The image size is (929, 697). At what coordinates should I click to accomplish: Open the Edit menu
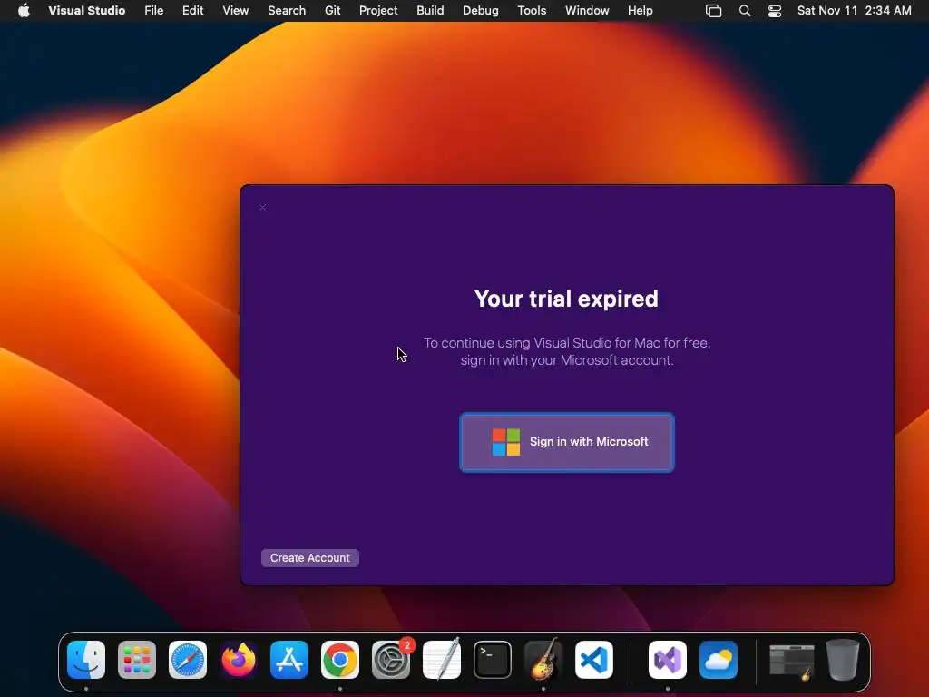click(x=192, y=11)
